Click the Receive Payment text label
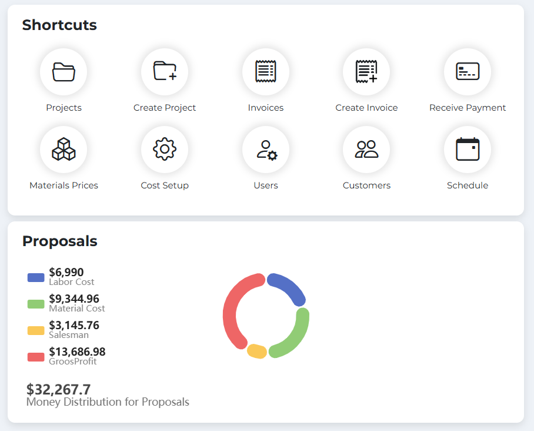 point(468,108)
